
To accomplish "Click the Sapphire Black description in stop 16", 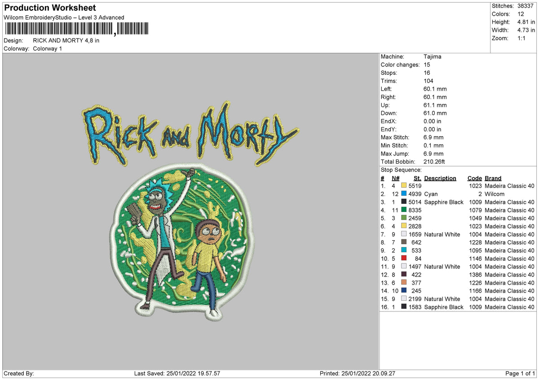I will pos(444,307).
